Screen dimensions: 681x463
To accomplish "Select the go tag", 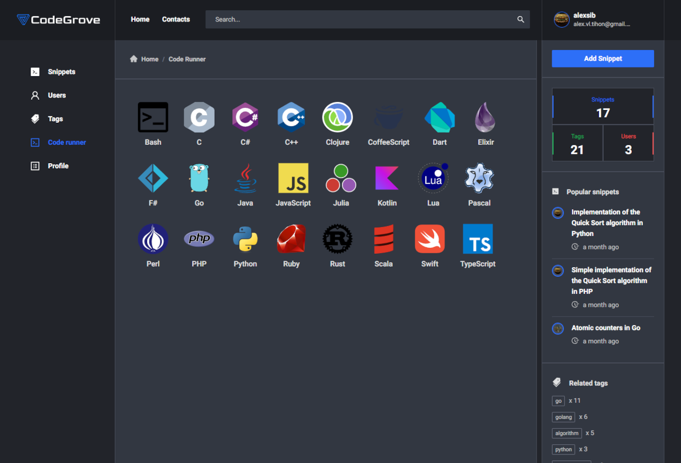I will pos(558,401).
